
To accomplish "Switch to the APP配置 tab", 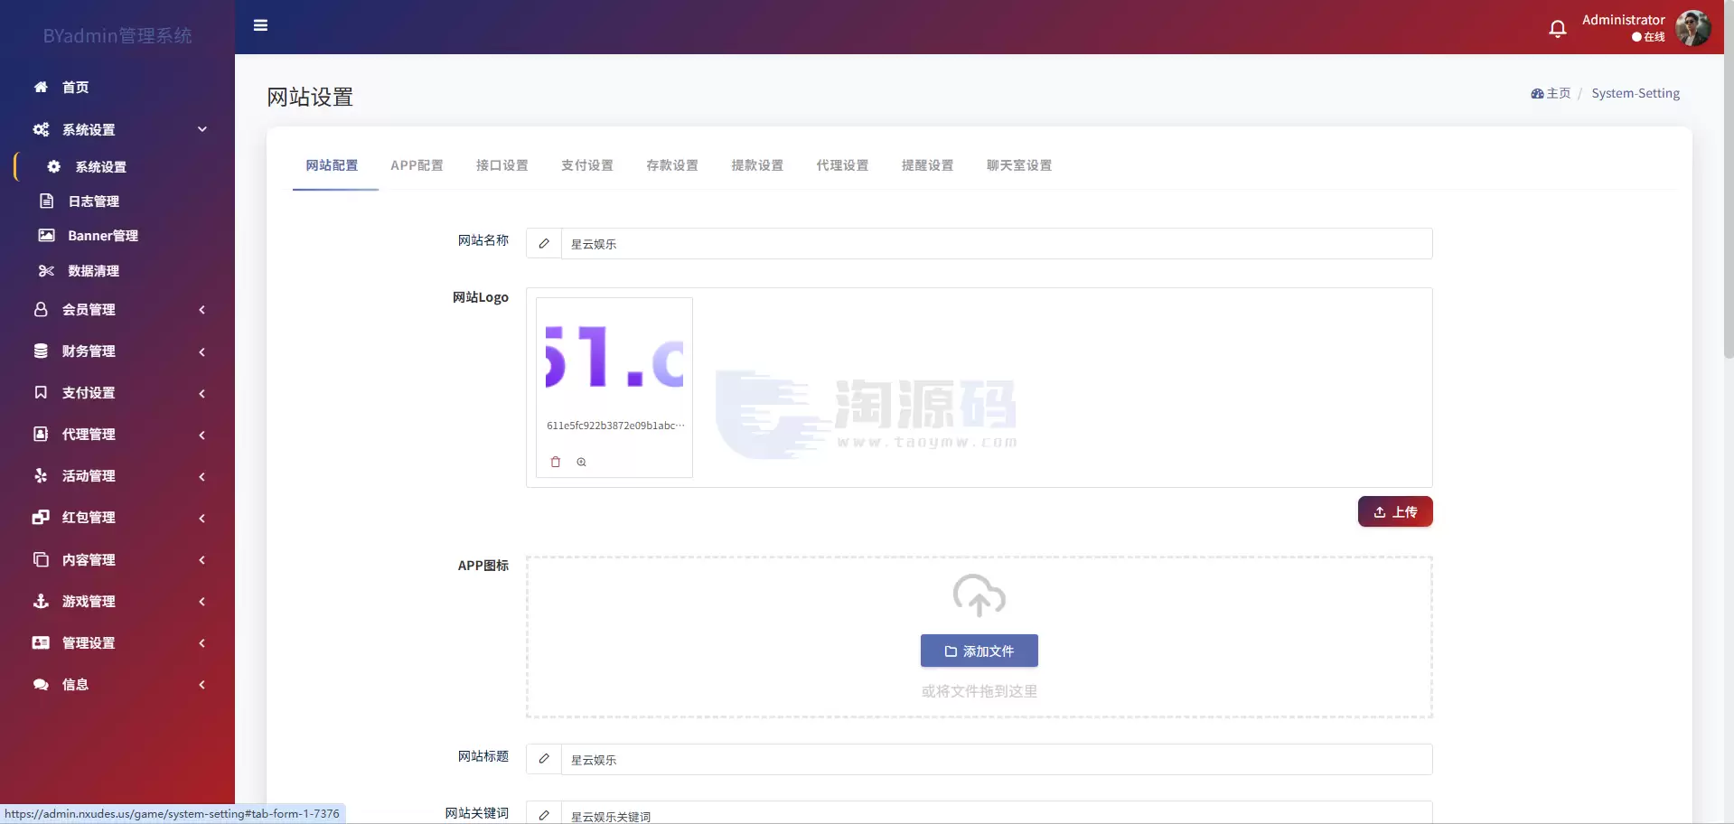I will click(417, 165).
